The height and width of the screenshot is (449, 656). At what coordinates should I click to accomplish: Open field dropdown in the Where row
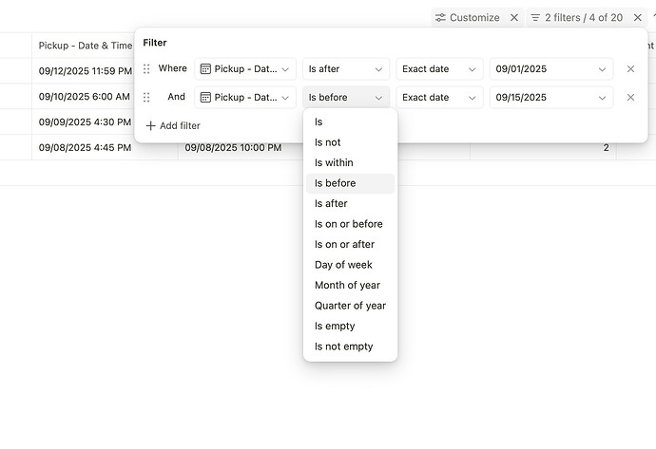(x=245, y=69)
